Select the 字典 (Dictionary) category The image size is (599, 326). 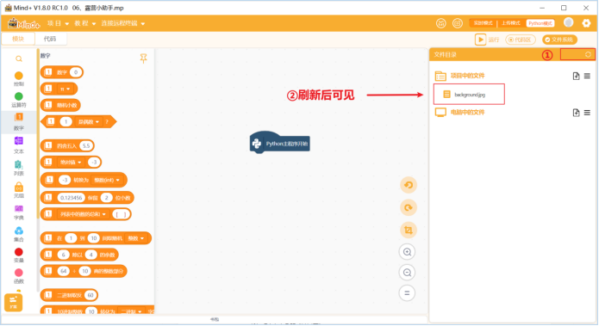point(19,212)
